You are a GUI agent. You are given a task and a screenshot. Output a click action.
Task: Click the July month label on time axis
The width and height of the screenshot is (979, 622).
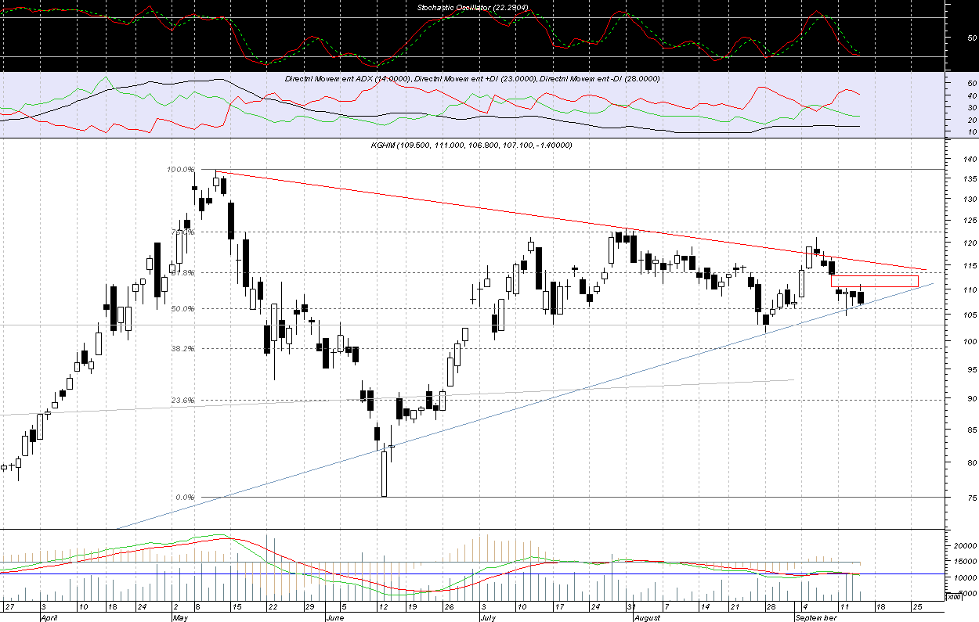[486, 617]
